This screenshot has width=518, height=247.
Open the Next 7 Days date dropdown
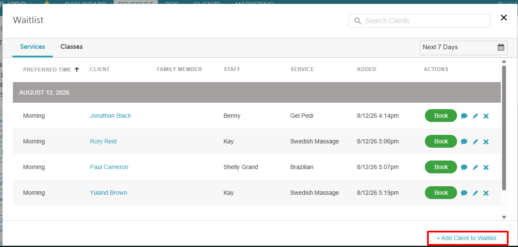[x=463, y=48]
